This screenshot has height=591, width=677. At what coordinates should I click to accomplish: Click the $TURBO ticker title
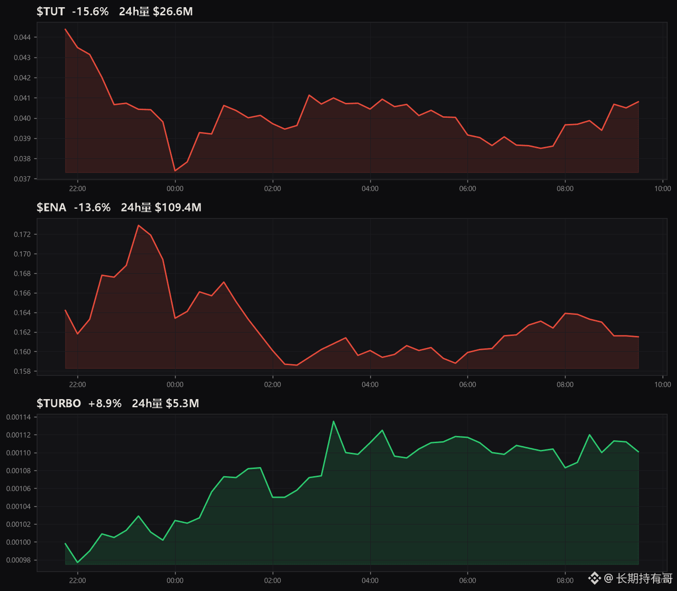59,403
